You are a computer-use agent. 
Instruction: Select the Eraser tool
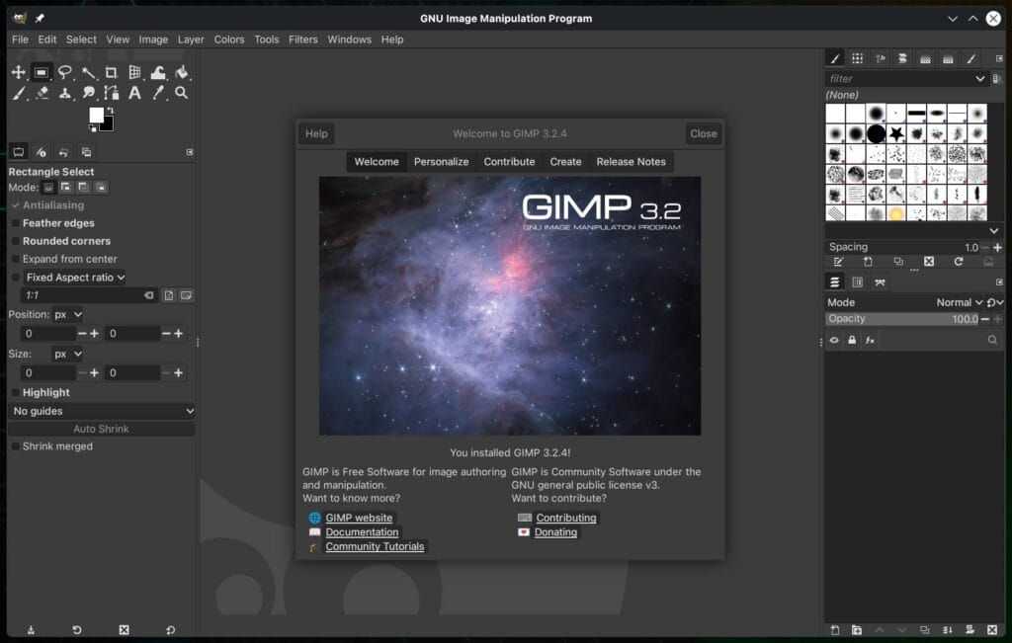point(42,93)
